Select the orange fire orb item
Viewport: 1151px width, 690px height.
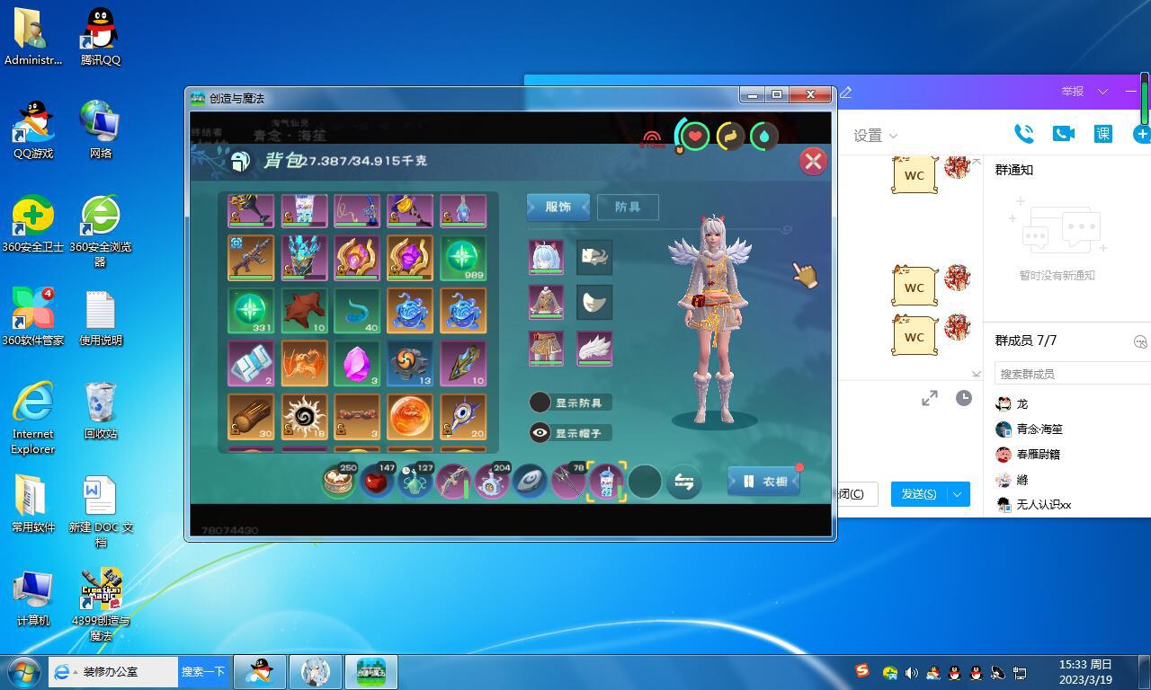[410, 417]
